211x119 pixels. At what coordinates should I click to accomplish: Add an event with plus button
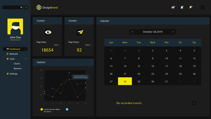[194, 103]
